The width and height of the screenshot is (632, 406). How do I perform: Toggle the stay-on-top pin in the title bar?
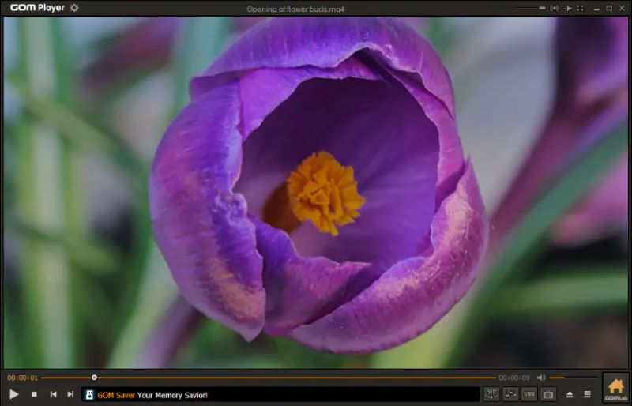coord(567,8)
